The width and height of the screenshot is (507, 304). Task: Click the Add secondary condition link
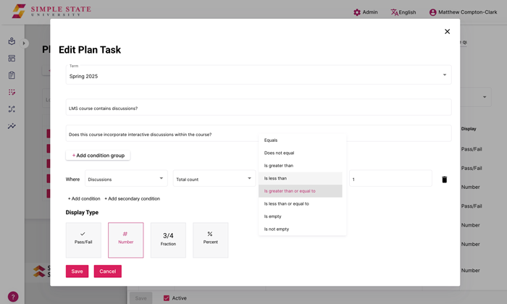tap(133, 198)
